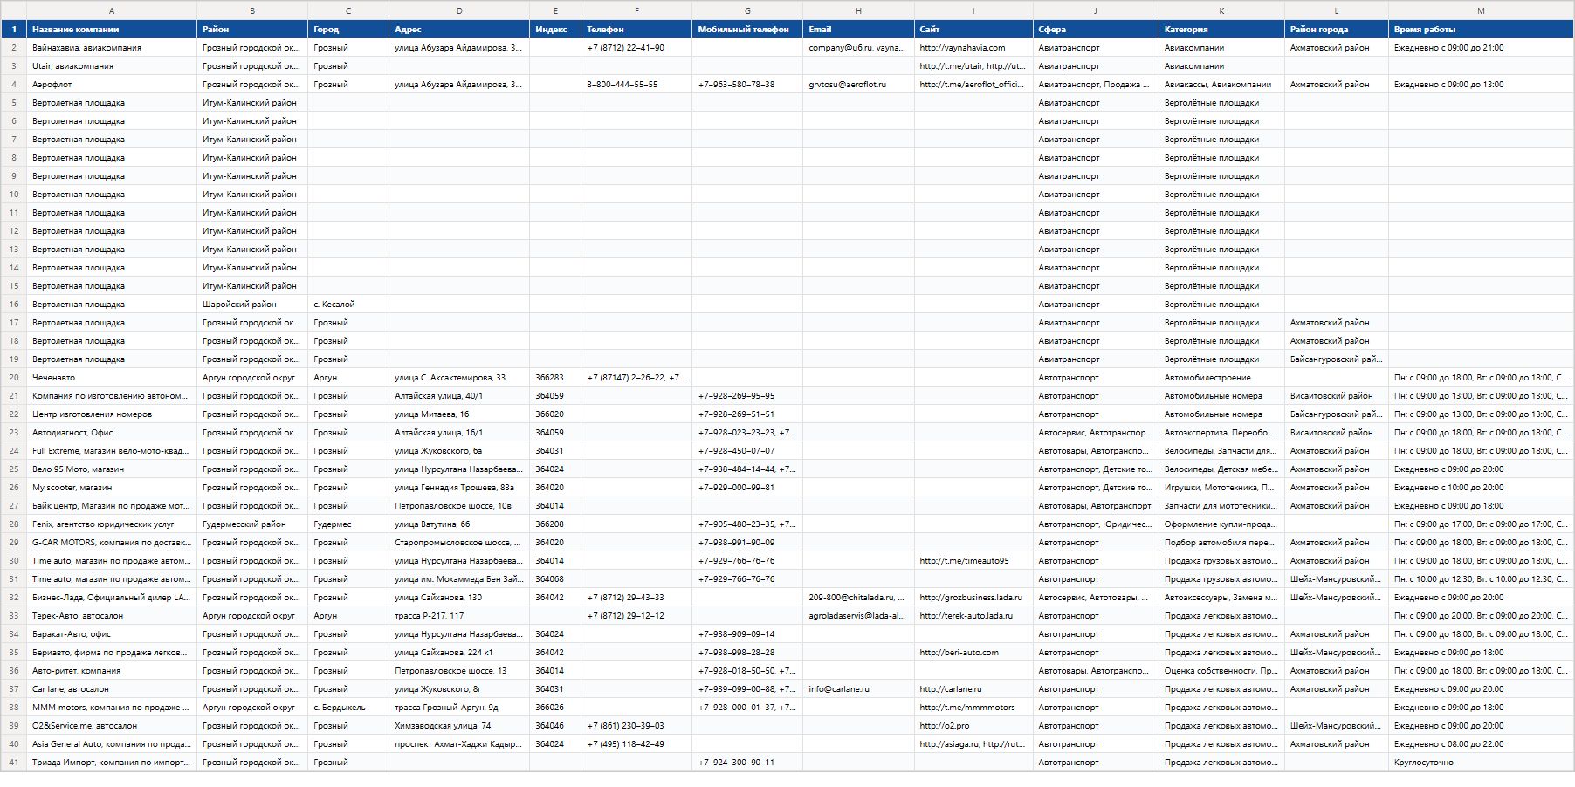Image resolution: width=1575 pixels, height=787 pixels.
Task: Select the 'с. Кесалой' city cell
Action: [348, 305]
